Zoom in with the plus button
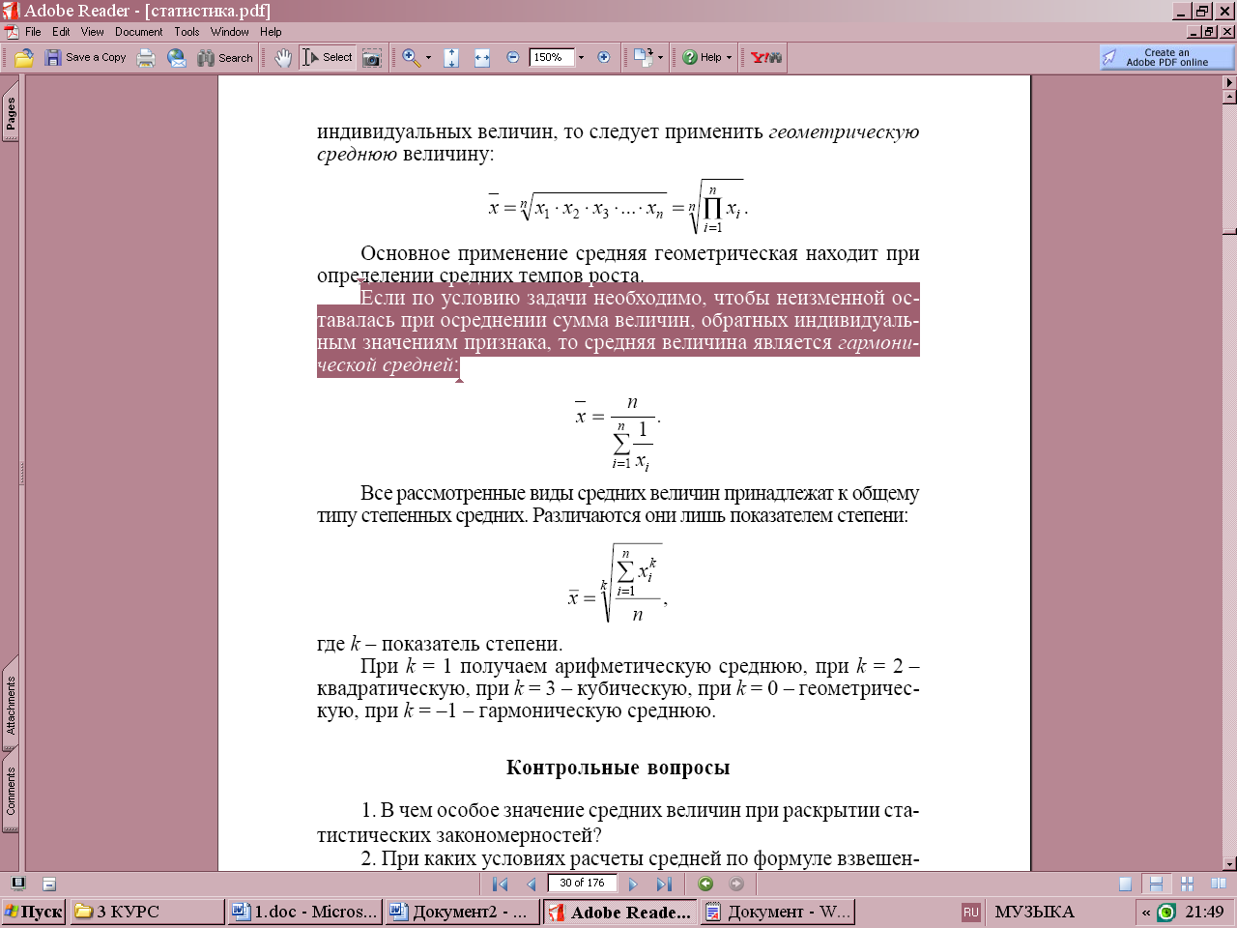 tap(604, 58)
